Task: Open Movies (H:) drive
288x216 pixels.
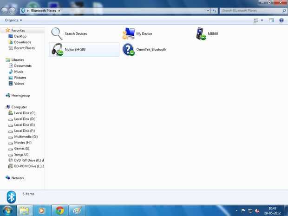Action: click(x=23, y=143)
